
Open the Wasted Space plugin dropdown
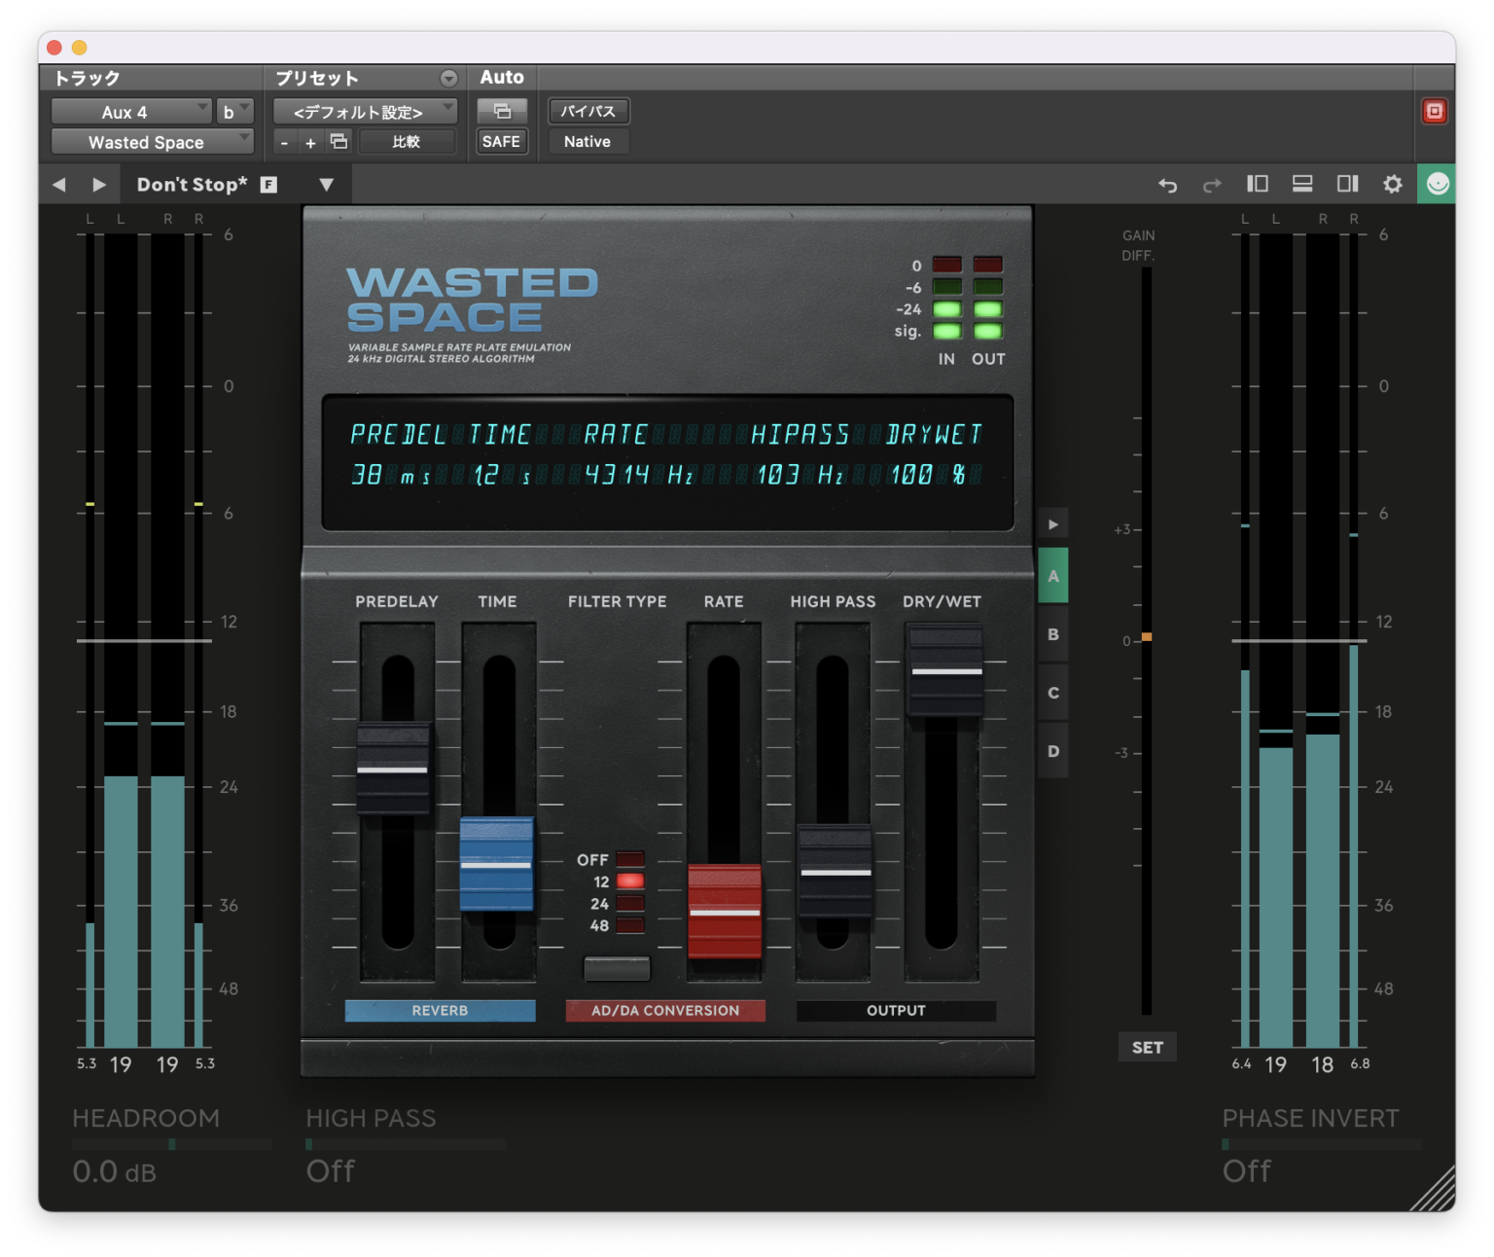pos(152,142)
